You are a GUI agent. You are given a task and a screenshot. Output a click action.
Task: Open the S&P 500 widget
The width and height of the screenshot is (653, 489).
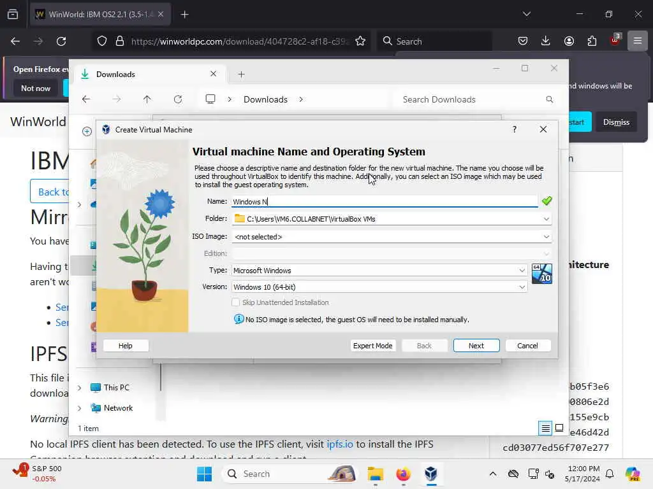click(37, 474)
